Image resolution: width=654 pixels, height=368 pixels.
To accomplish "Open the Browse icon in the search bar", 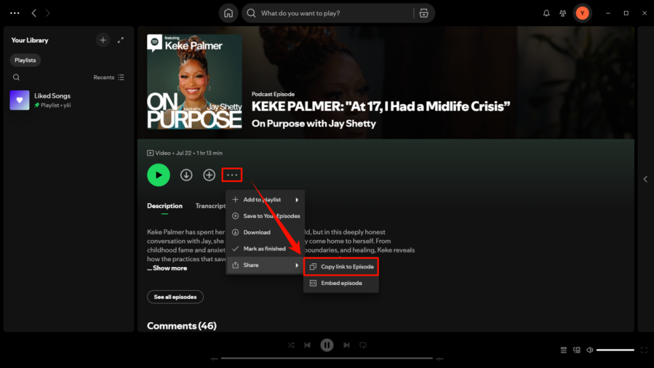I will click(x=424, y=13).
